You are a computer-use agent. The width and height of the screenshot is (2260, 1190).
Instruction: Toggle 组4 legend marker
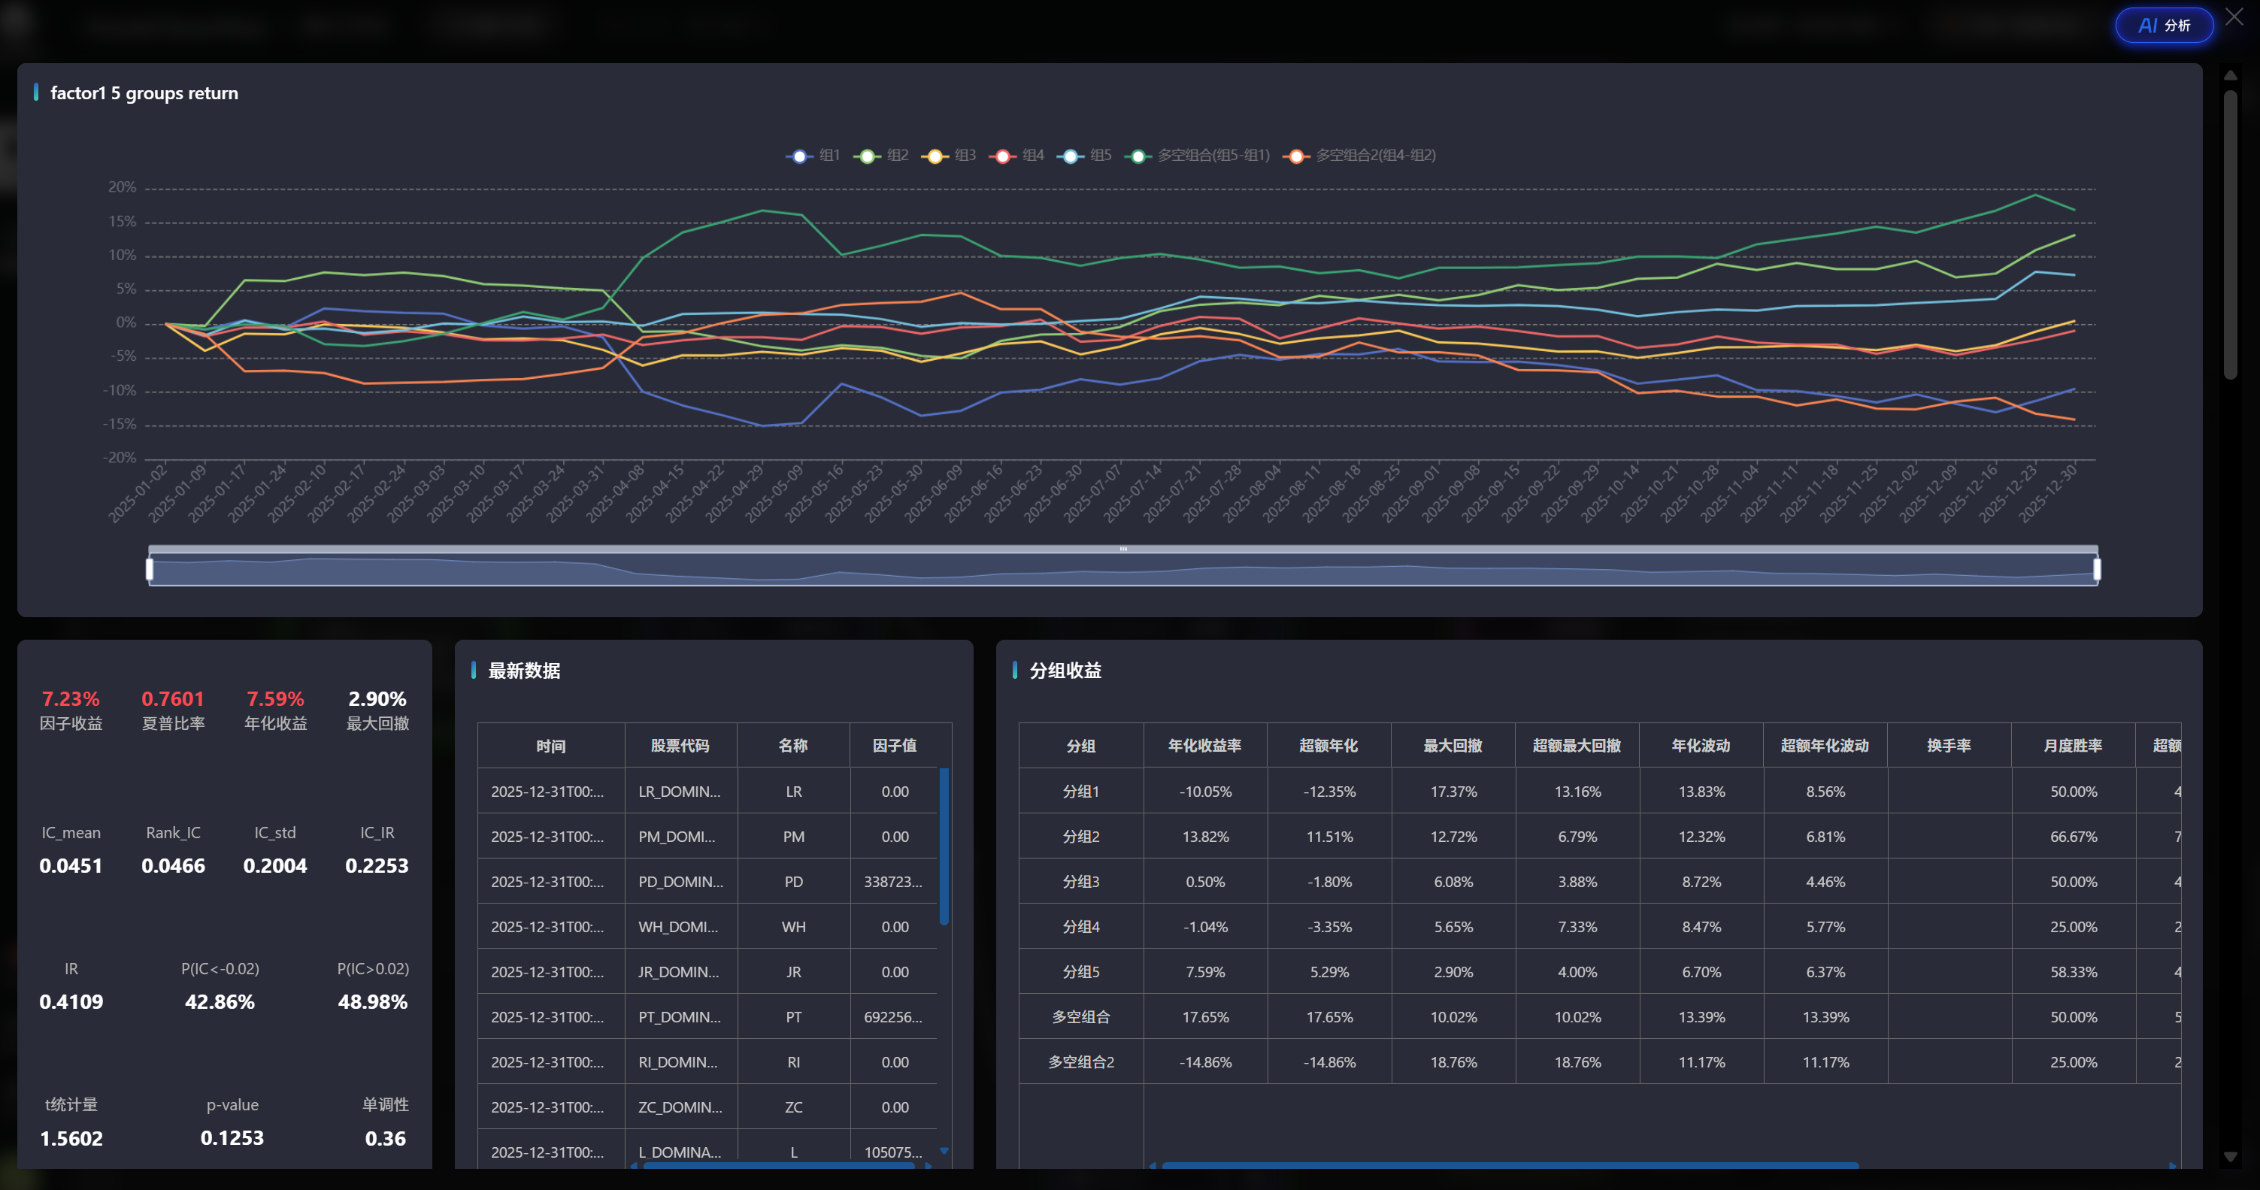point(1002,156)
